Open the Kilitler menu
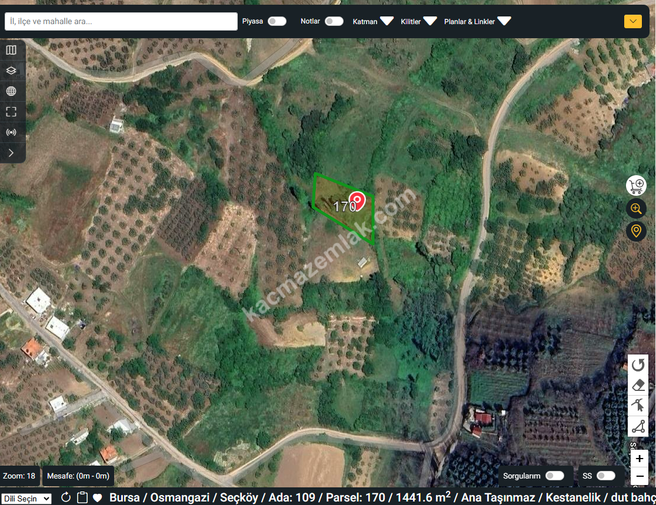Viewport: 656px width, 505px height. [419, 21]
